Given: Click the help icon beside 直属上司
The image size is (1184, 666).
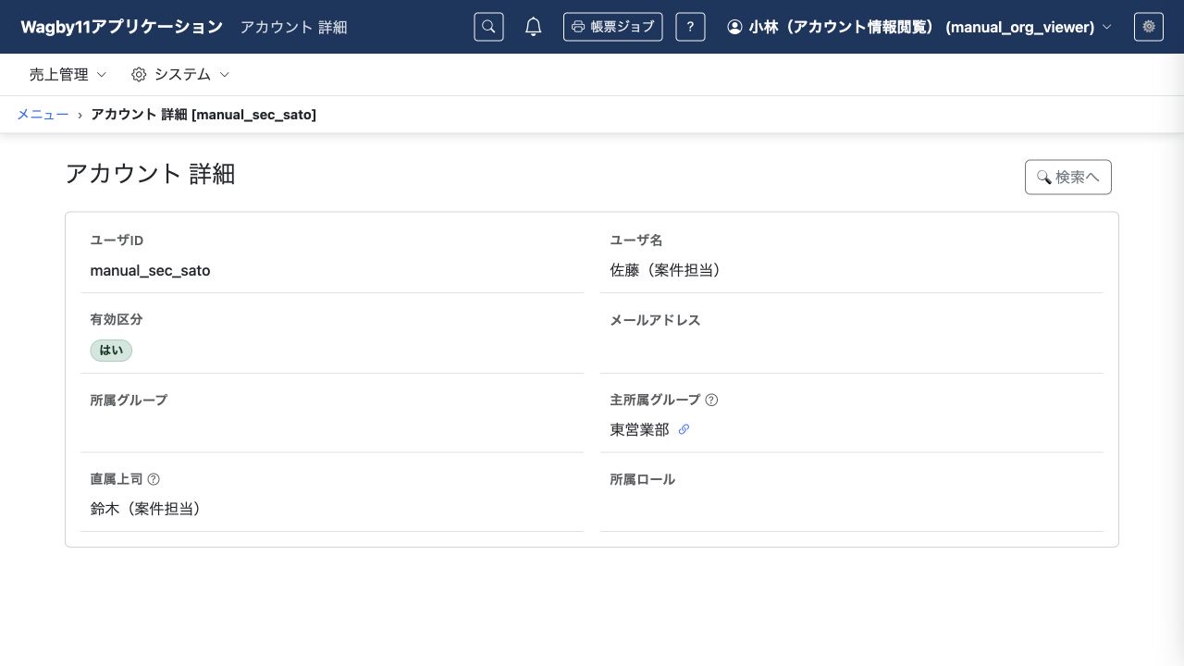Looking at the screenshot, I should tap(154, 479).
